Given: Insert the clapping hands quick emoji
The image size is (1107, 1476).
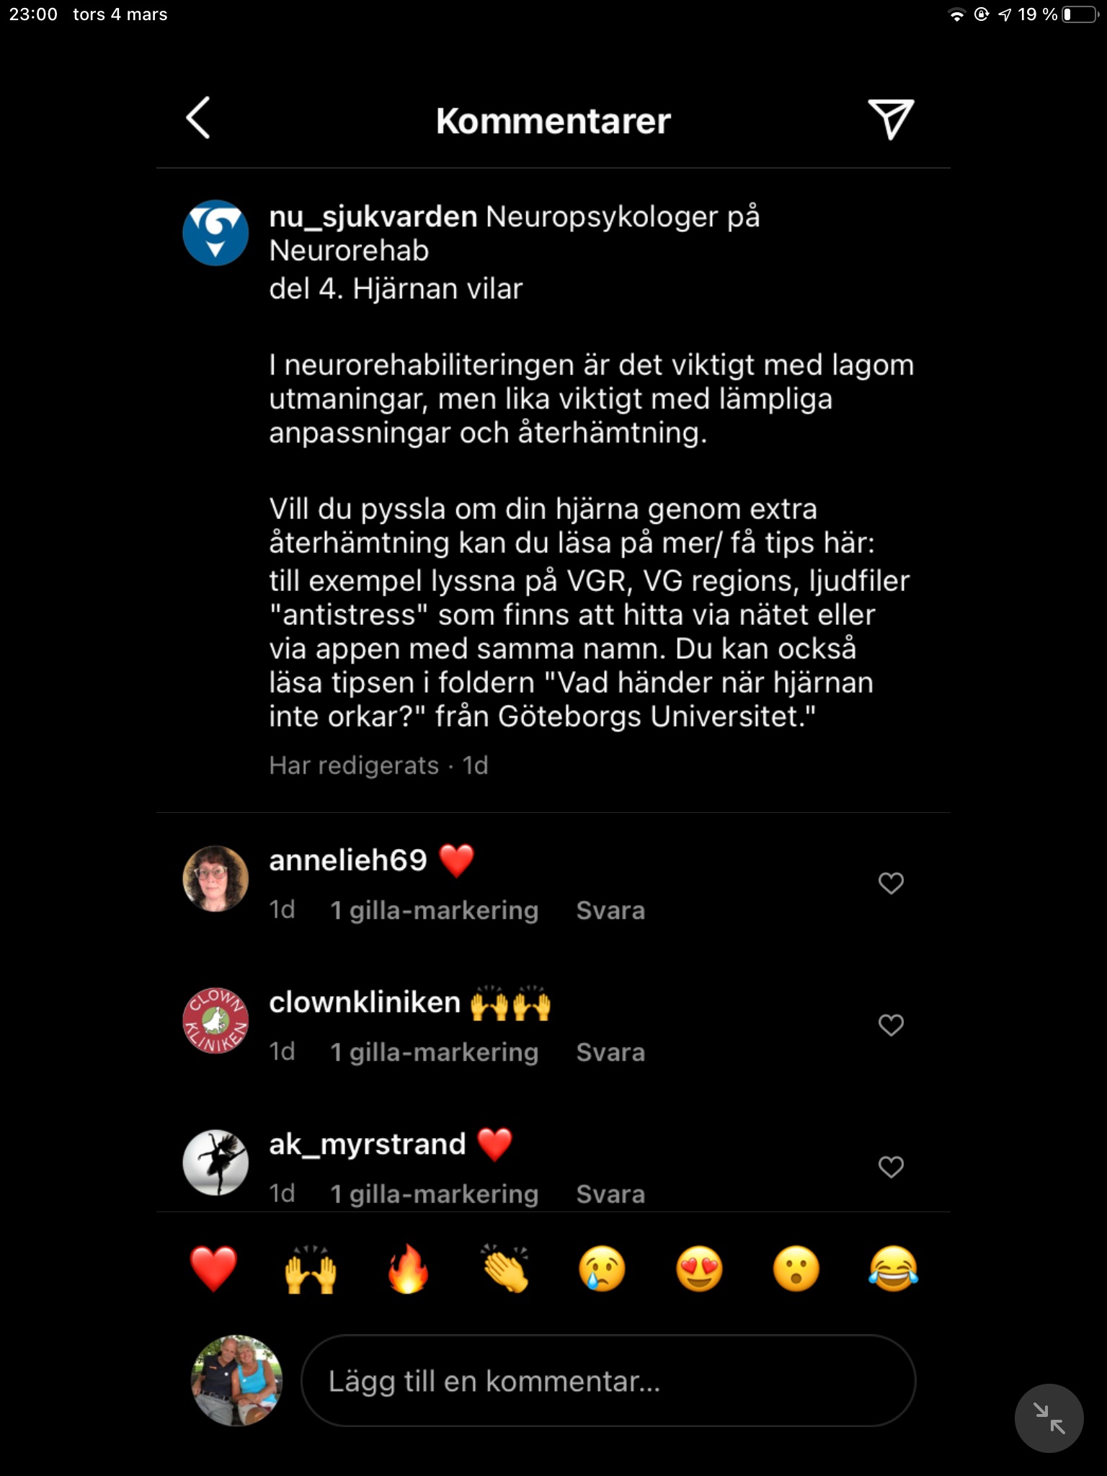Looking at the screenshot, I should pyautogui.click(x=505, y=1269).
